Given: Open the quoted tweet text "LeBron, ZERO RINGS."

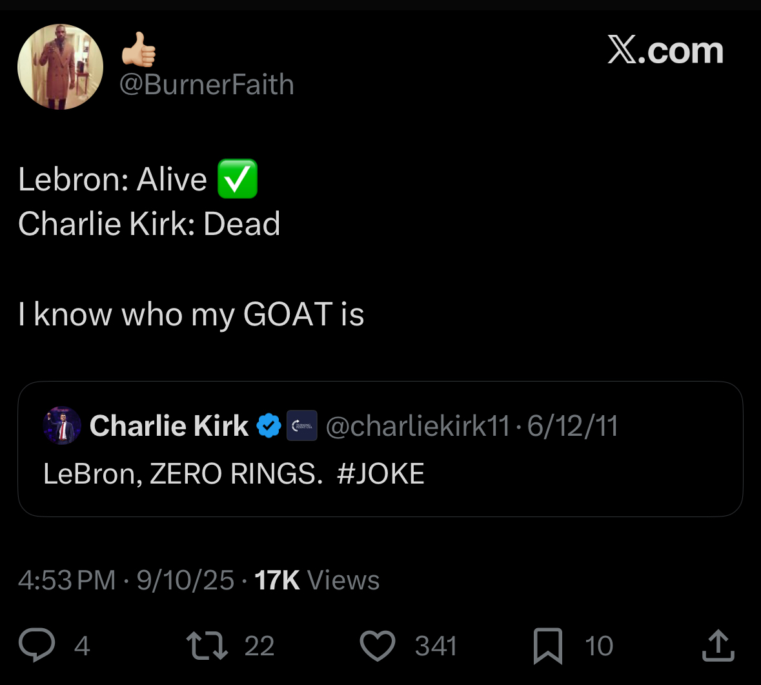Looking at the screenshot, I should click(x=183, y=474).
